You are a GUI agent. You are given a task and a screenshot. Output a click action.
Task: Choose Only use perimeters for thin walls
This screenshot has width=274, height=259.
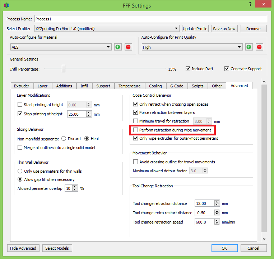20,171
